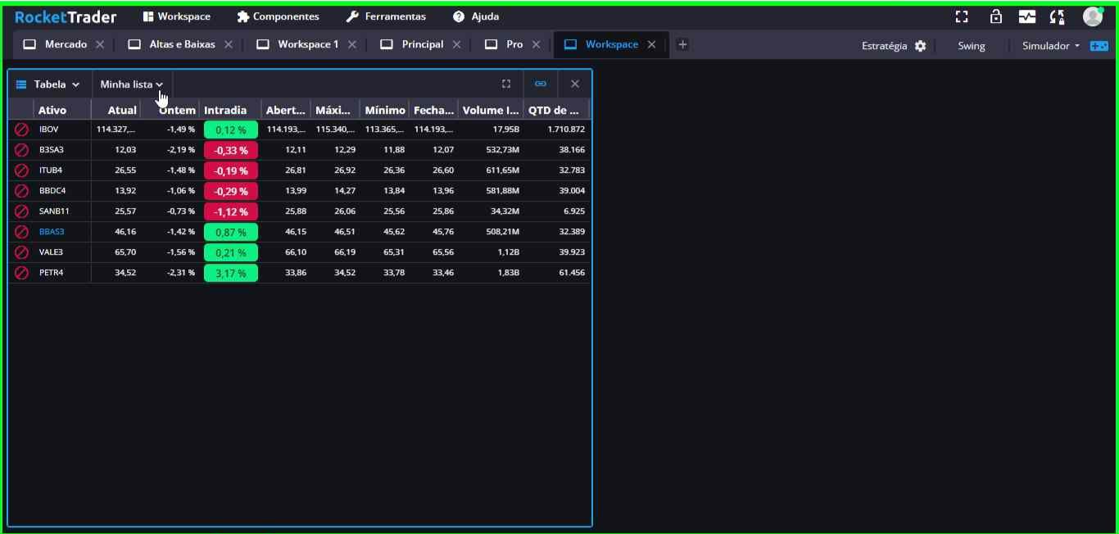The height and width of the screenshot is (534, 1119).
Task: Close the table panel
Action: [575, 84]
